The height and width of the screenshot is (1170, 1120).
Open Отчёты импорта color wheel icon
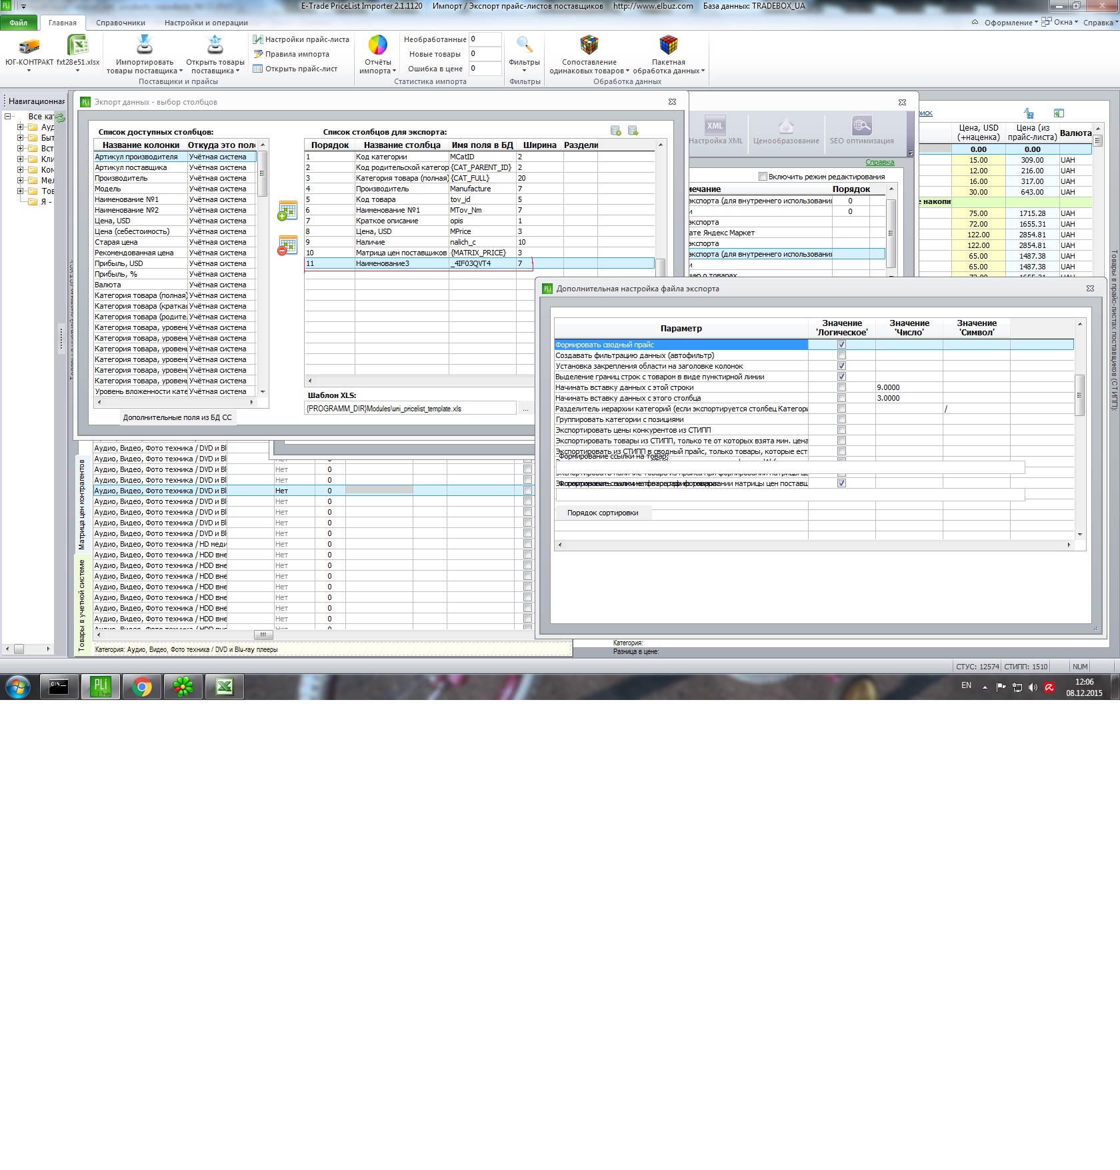click(x=377, y=45)
